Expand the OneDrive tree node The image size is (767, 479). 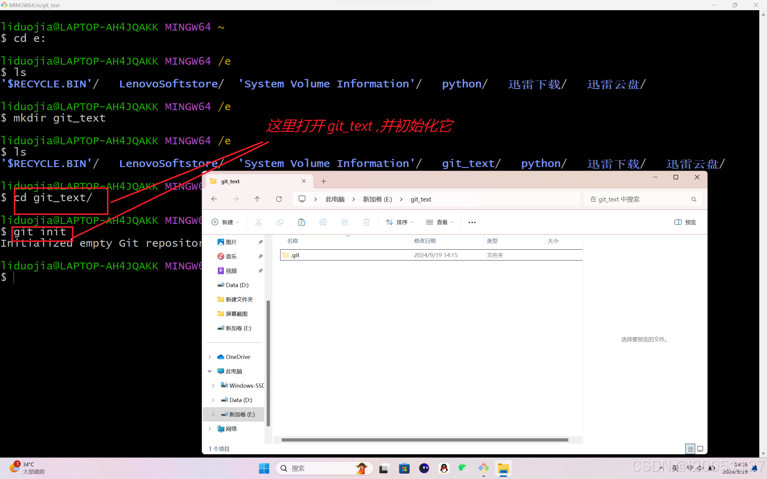tap(210, 357)
